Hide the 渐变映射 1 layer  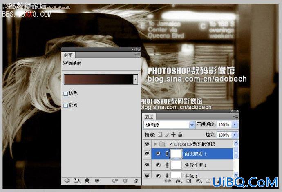(147, 154)
